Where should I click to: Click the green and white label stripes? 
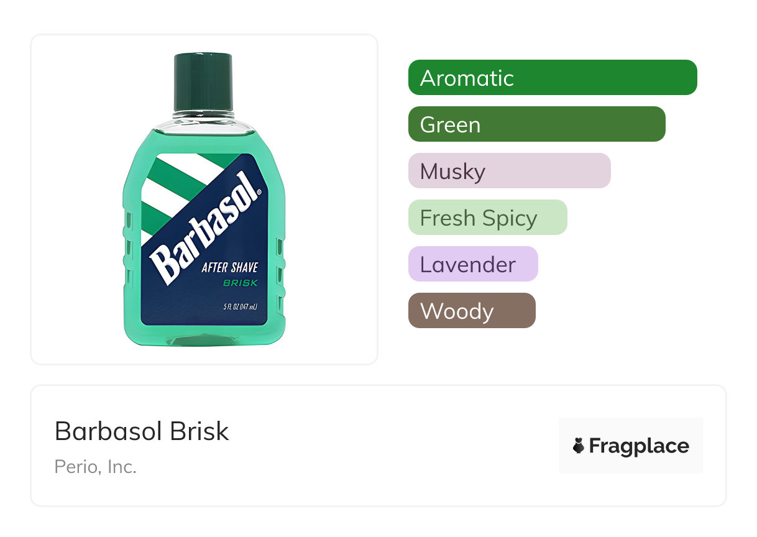[x=167, y=186]
